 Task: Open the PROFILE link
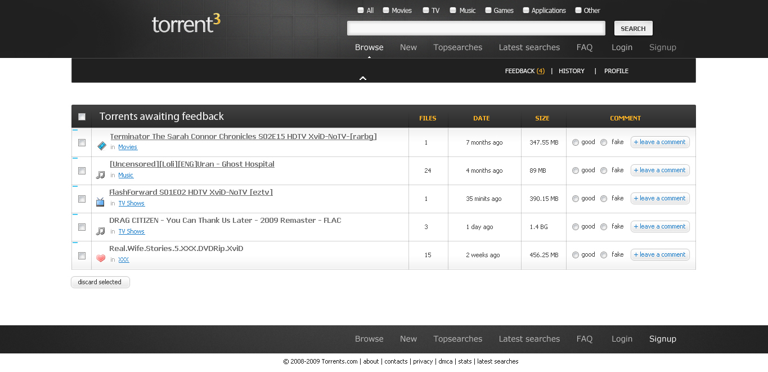[x=616, y=71]
